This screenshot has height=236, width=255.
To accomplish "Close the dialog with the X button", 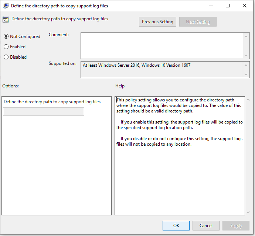I will point(245,6).
